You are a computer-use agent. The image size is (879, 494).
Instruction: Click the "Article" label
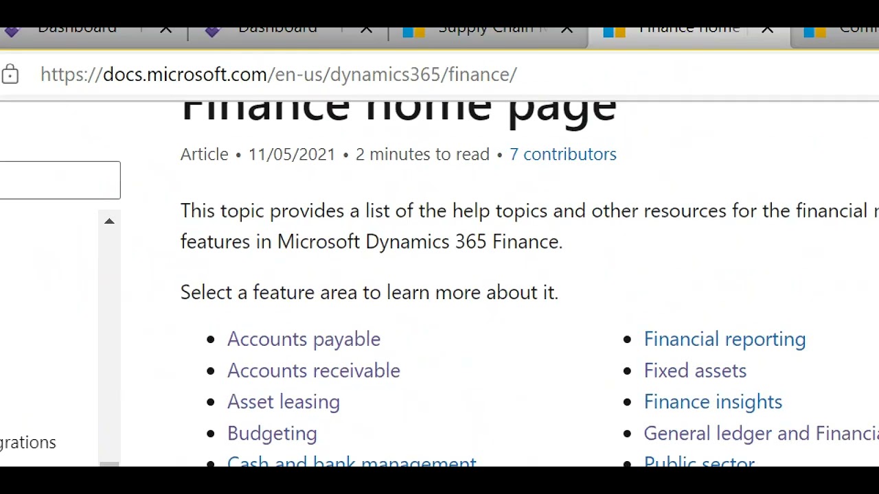204,154
